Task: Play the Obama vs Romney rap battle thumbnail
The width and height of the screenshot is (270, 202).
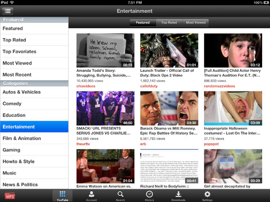Action: point(169,108)
